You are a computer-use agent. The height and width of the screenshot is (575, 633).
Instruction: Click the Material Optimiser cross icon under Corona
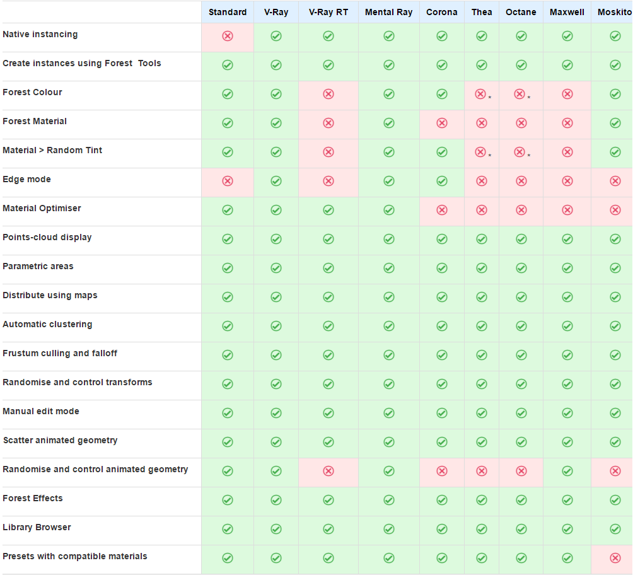point(442,211)
